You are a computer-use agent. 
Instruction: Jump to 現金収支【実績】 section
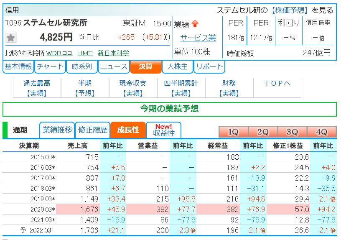pos(133,88)
